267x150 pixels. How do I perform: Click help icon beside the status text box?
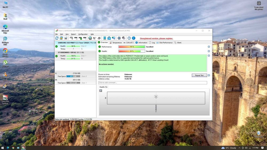tap(209, 55)
